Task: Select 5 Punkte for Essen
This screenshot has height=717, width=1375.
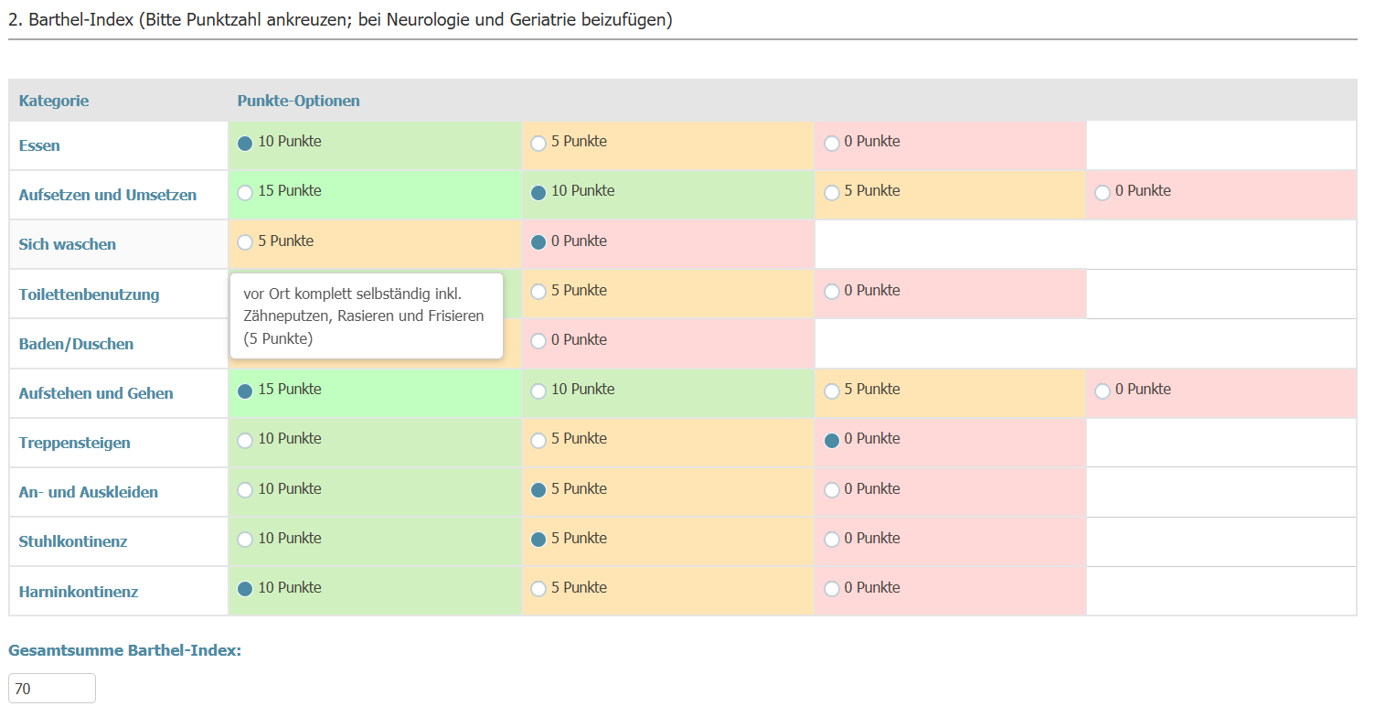Action: (x=538, y=143)
